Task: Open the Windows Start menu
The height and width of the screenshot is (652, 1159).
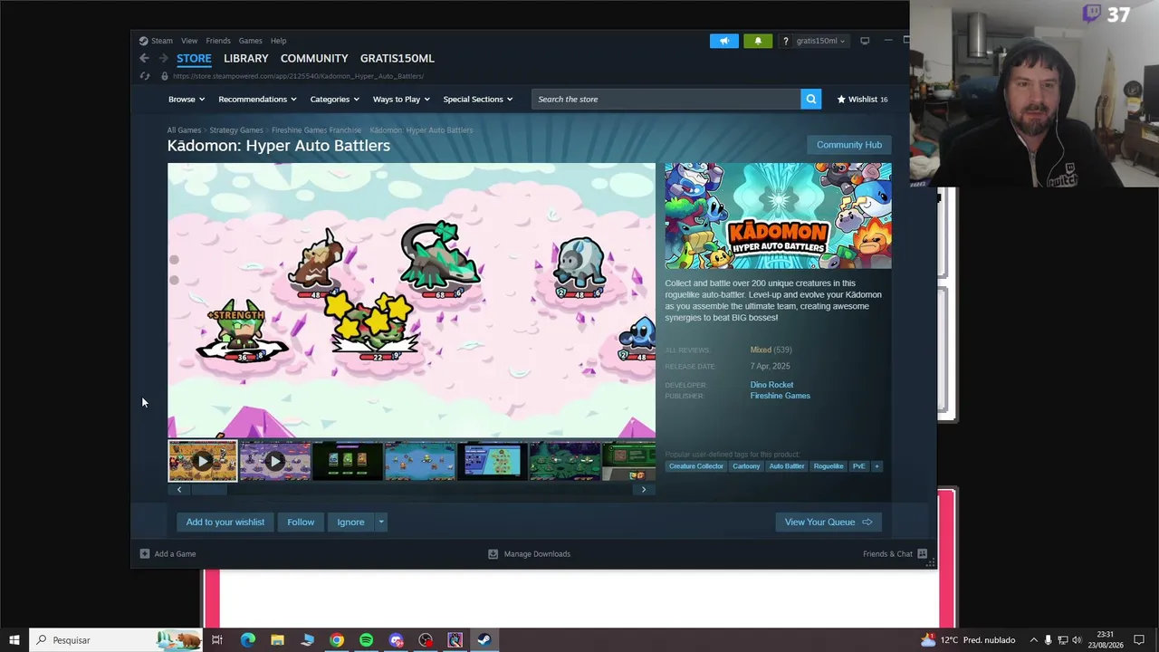Action: tap(14, 640)
